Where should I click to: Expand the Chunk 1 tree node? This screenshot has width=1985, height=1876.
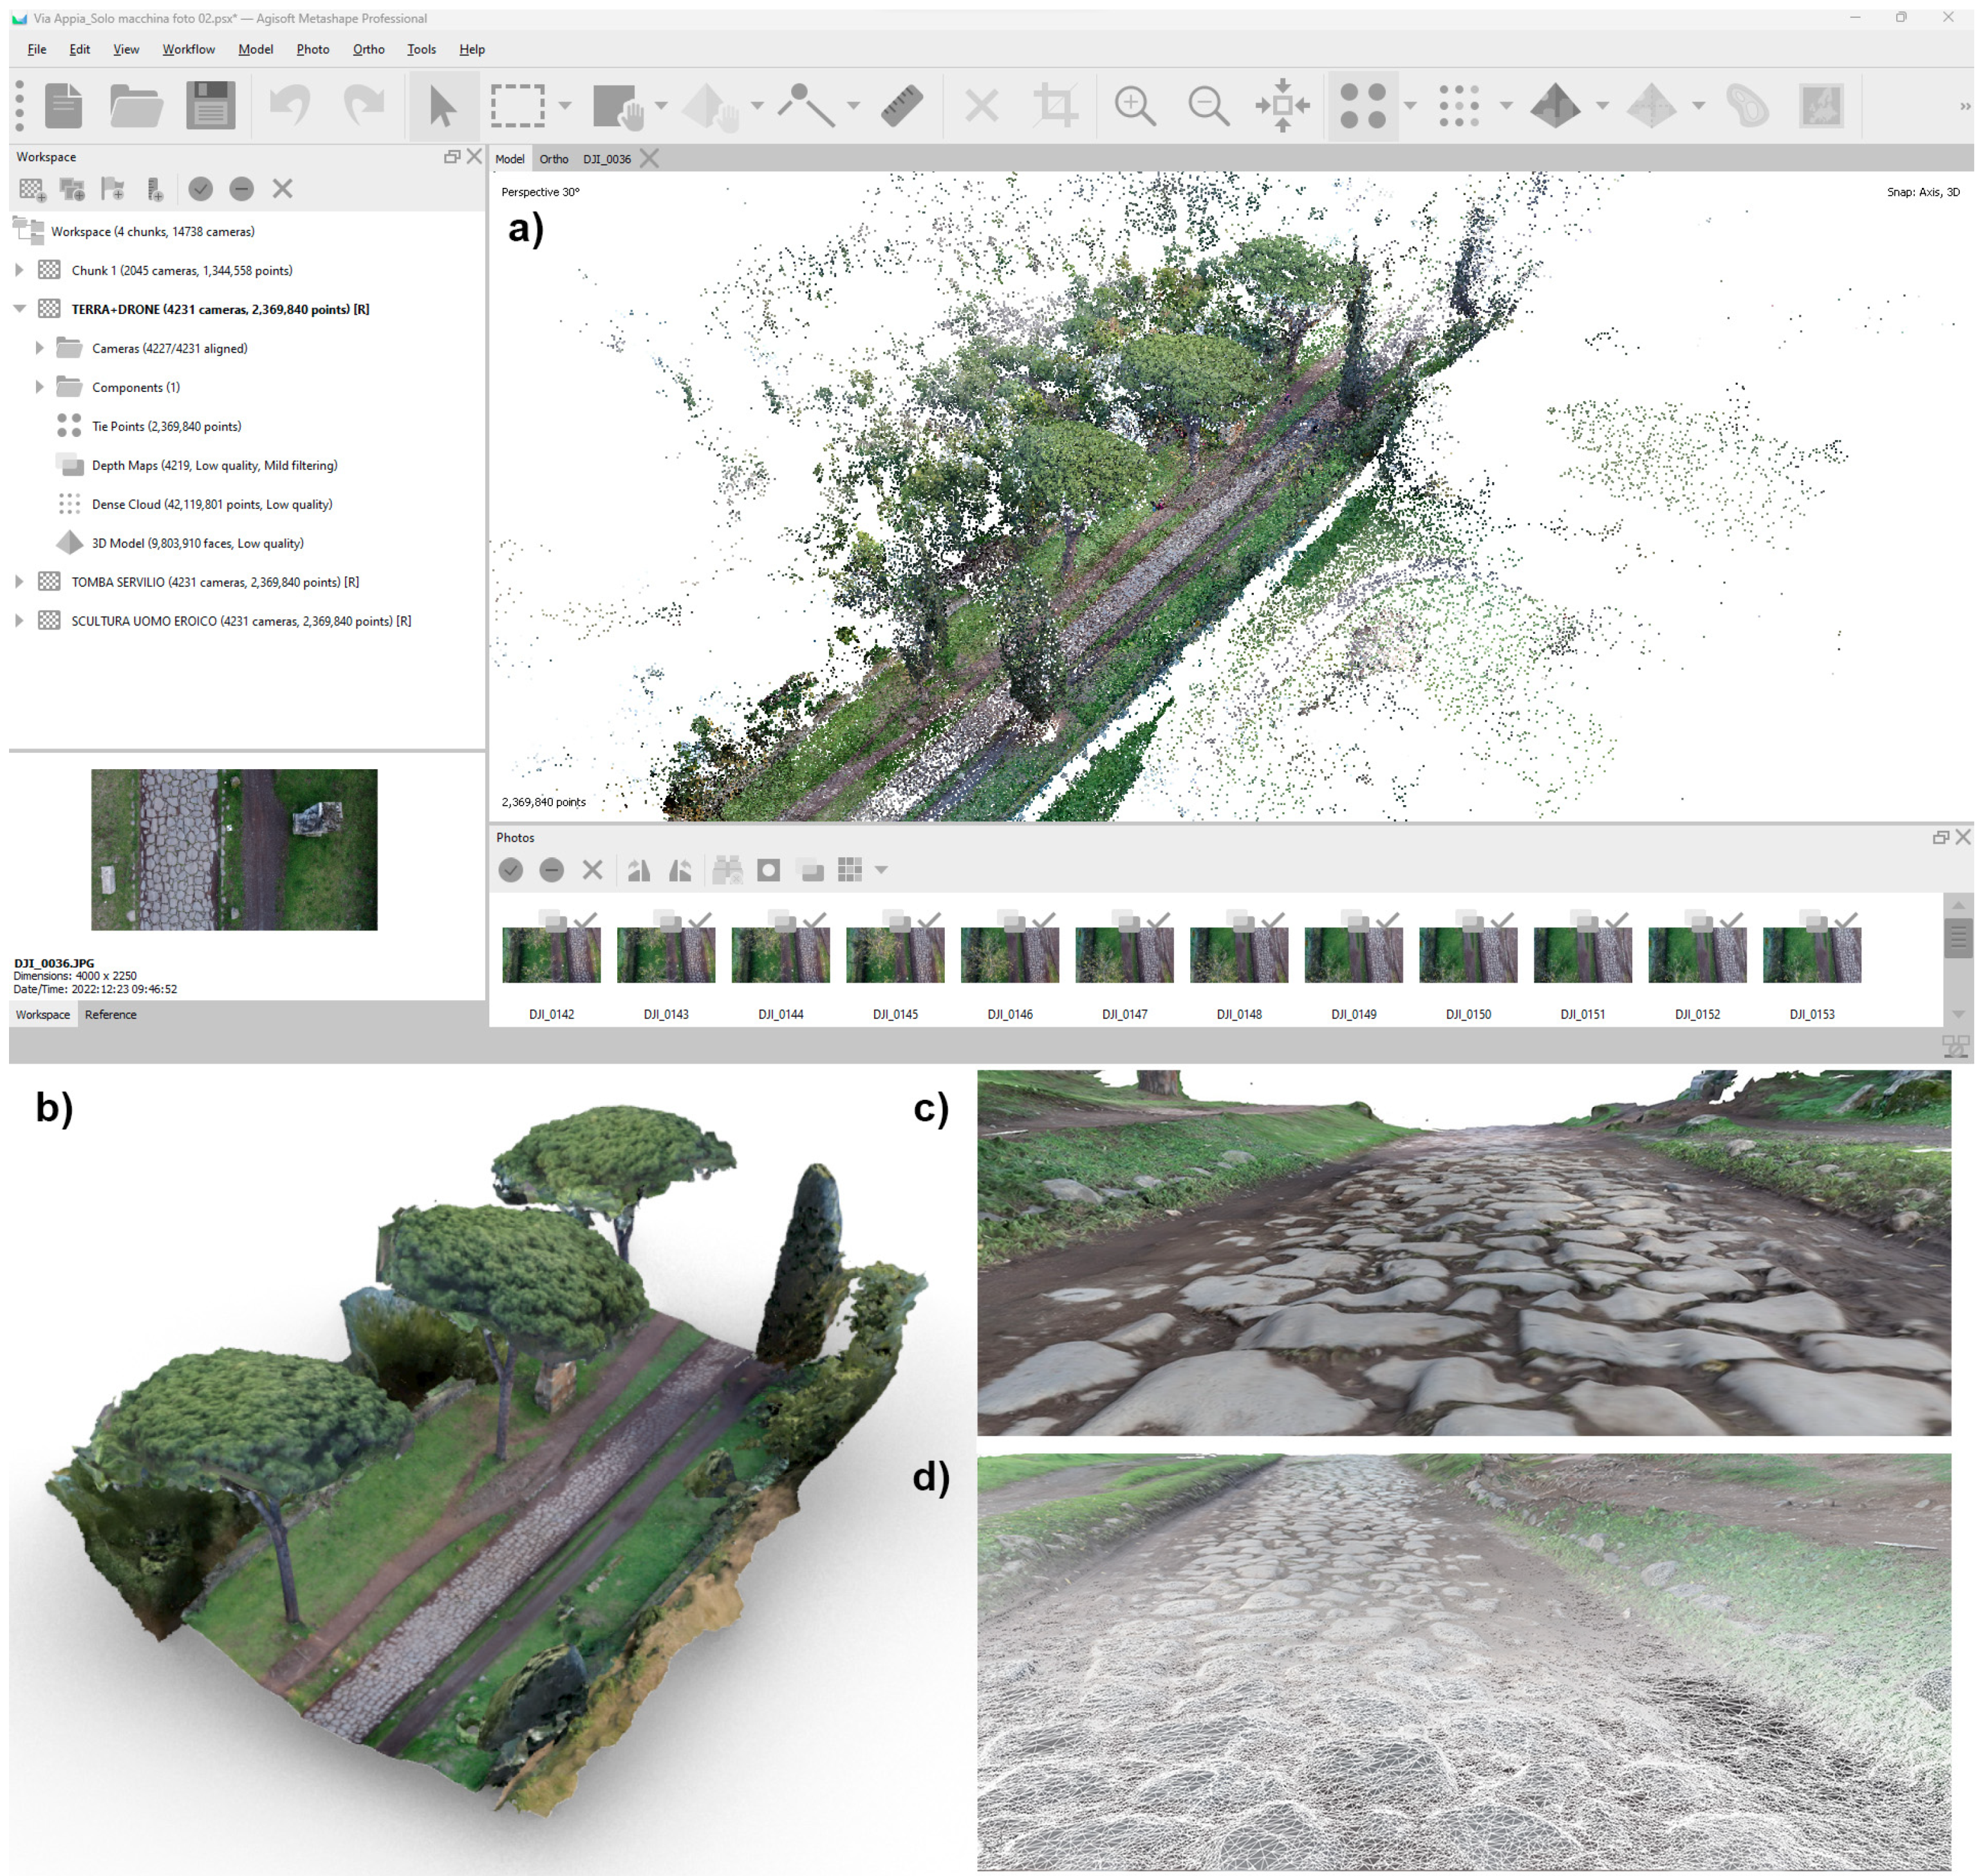click(19, 270)
